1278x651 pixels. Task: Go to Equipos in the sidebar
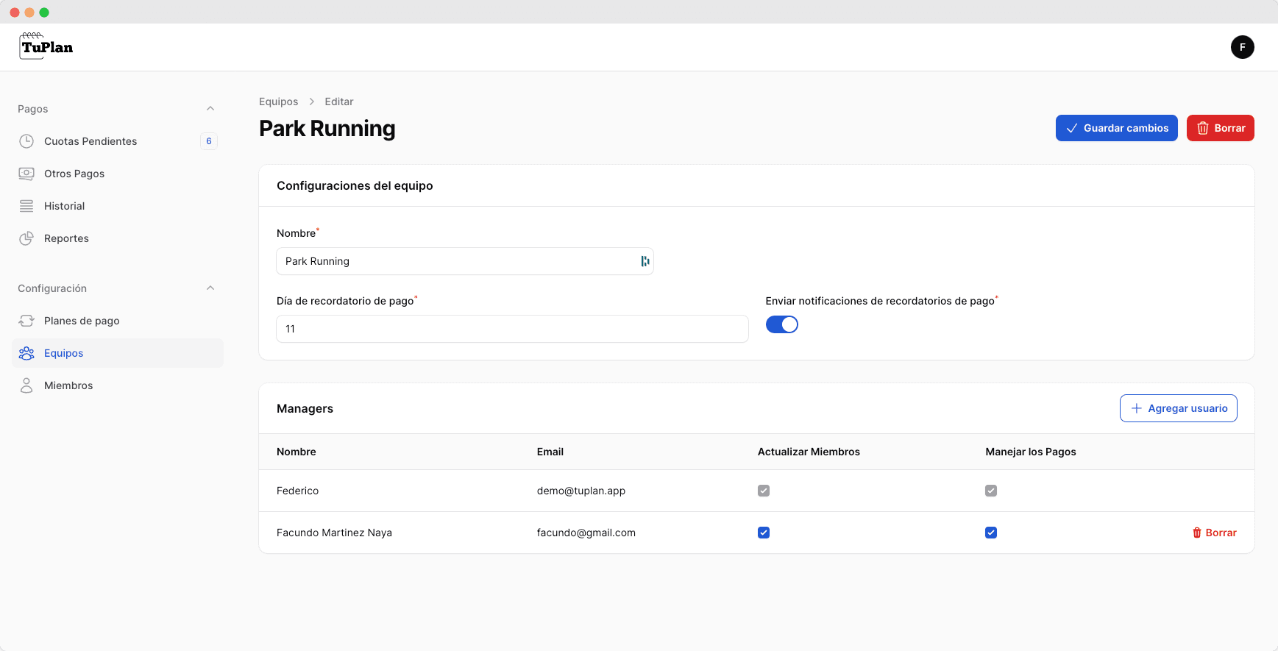64,353
